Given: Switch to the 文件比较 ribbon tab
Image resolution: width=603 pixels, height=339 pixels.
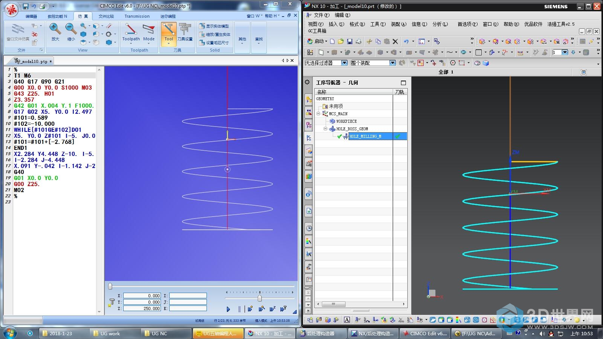Looking at the screenshot, I should coord(106,16).
